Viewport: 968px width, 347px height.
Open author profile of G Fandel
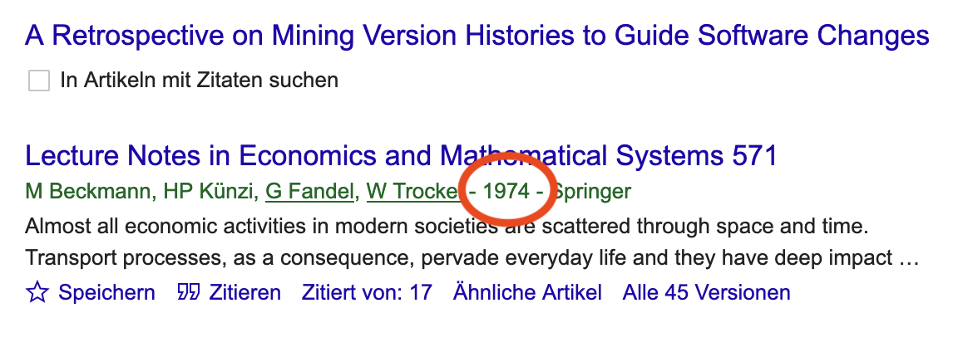pos(310,192)
